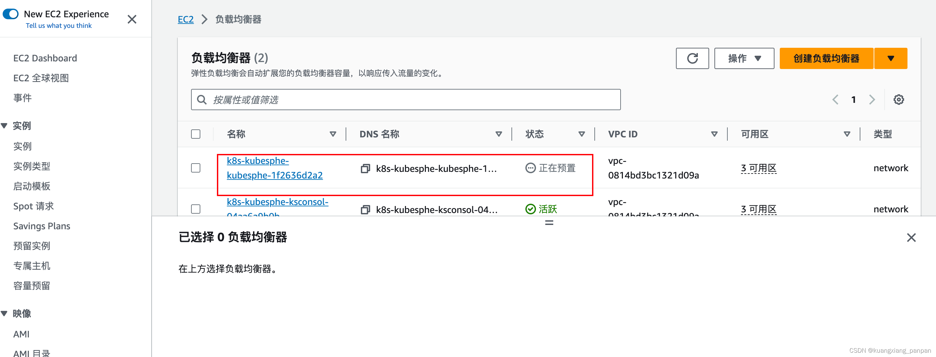Refresh the load balancer list
The image size is (936, 357).
point(692,58)
